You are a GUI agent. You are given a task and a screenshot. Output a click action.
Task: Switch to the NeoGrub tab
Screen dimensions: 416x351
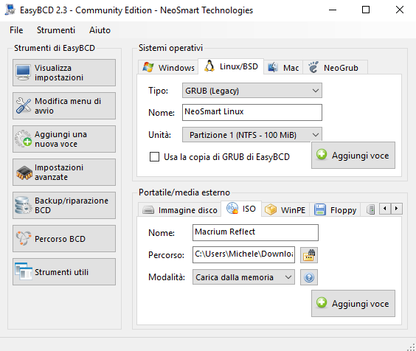[x=335, y=67]
